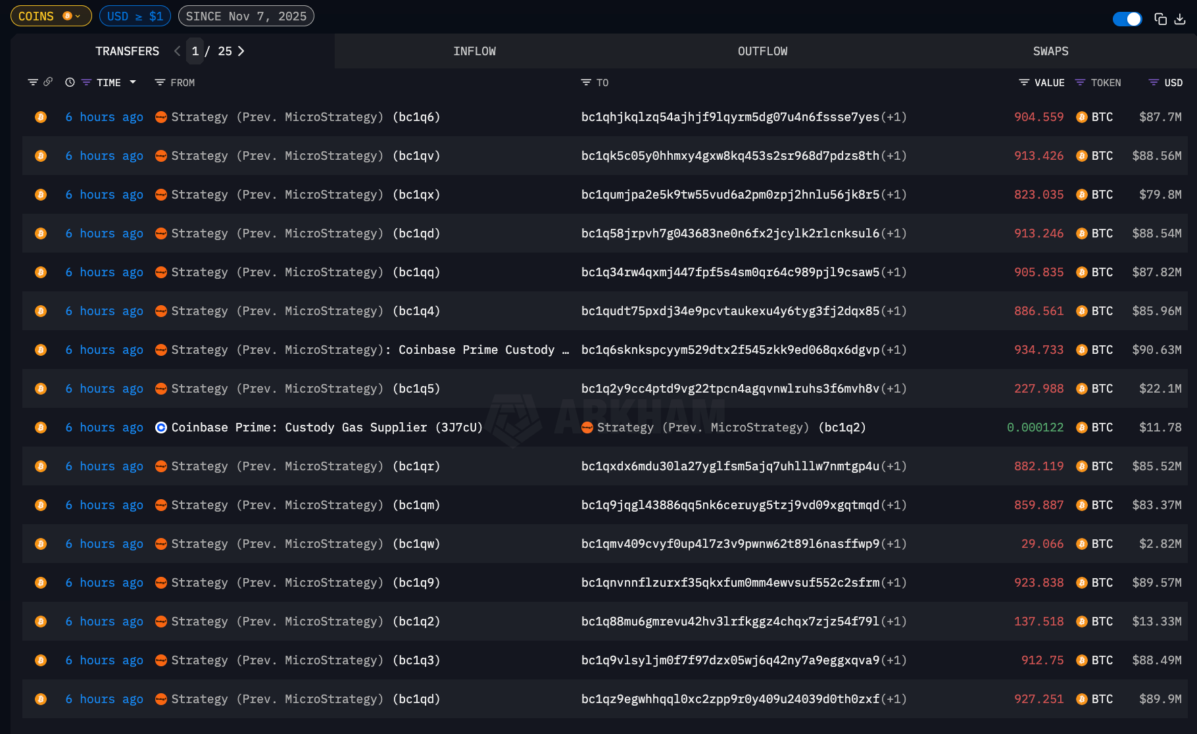Screen dimensions: 1197x734
Task: Click Coinbase Prime logo icon in Gas Supplier row
Action: pyautogui.click(x=161, y=428)
